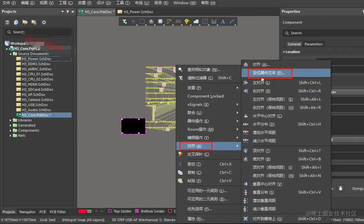This screenshot has height=224, width=364.
Task: Click 清除过滤器 (C) in the context menu
Action: click(x=209, y=78)
